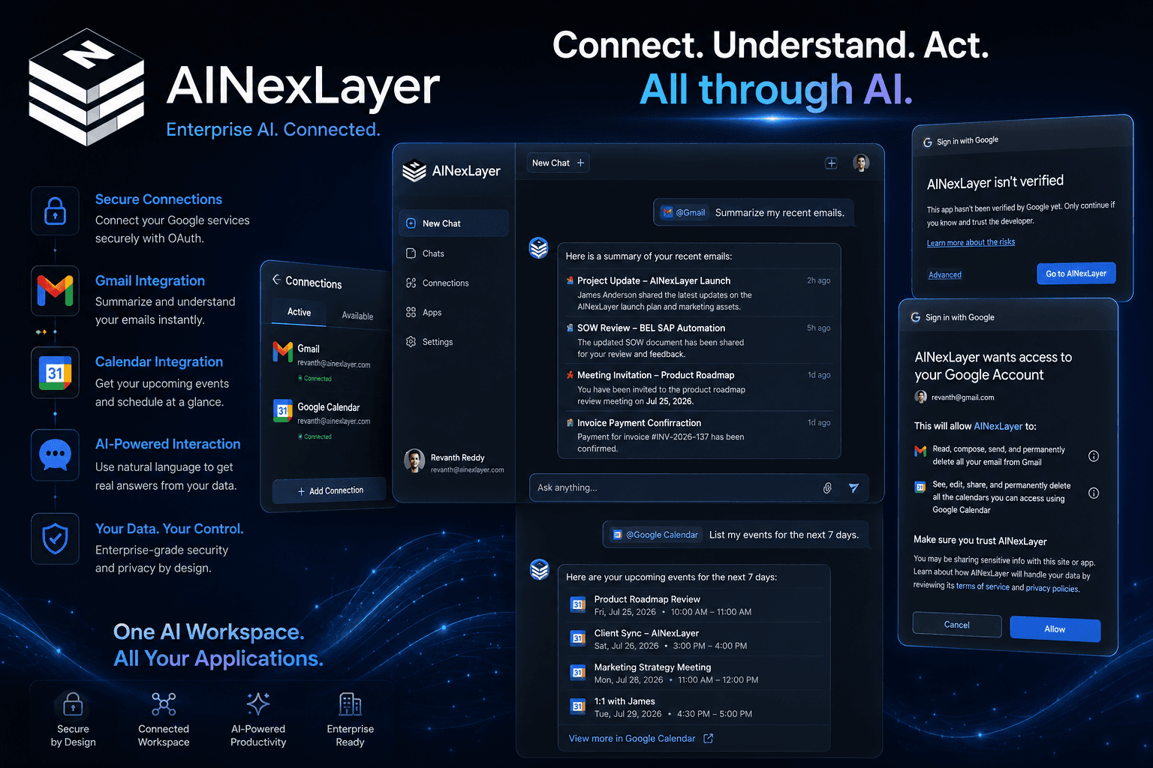Screen dimensions: 1153x768
Task: Click the calendar icon beside Calendar Integration
Action: pos(55,373)
